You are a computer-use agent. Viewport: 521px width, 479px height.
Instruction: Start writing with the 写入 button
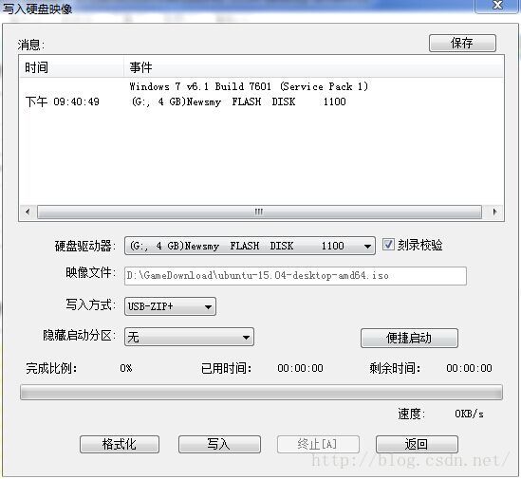click(x=219, y=444)
